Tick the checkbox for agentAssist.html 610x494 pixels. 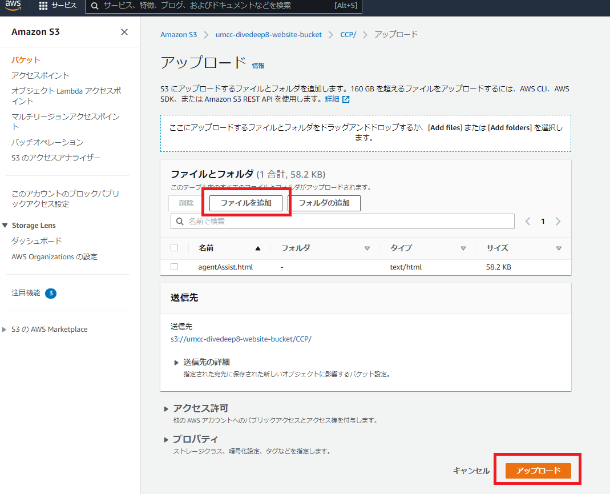coord(174,267)
